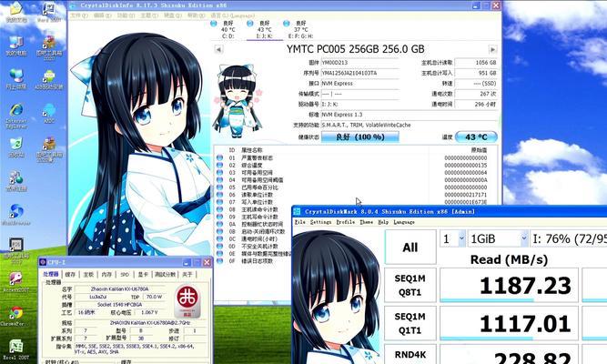The width and height of the screenshot is (607, 364).
Task: Click status icon of attribute 03 可用备用空间
Action: 220,173
